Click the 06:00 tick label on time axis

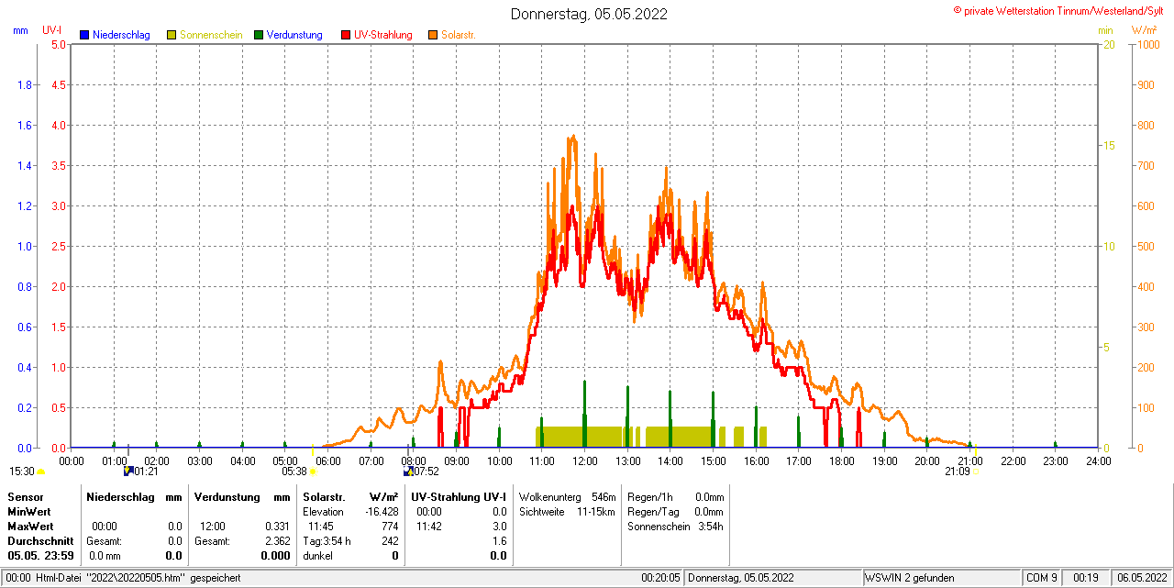tap(327, 460)
